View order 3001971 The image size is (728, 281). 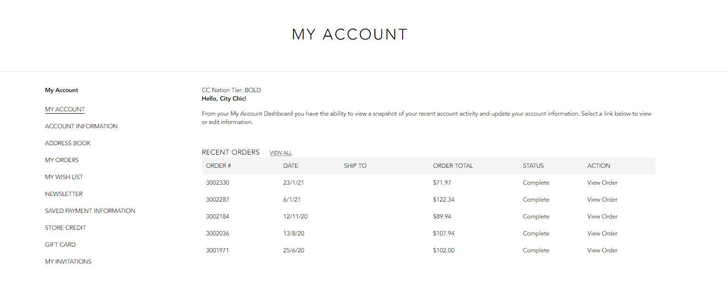tap(602, 250)
